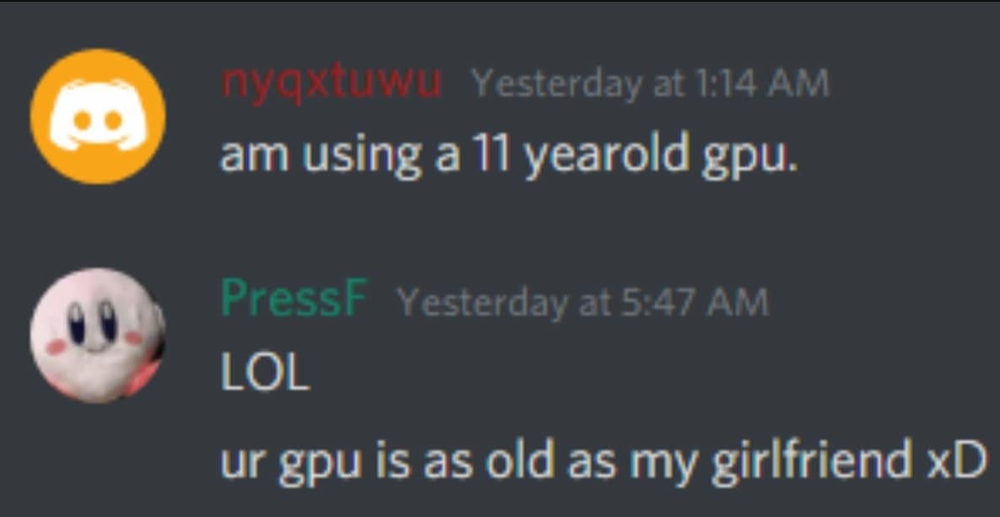Screen dimensions: 1000x517
Task: Click the word Yesterday beside nyqxtuwu
Action: [555, 85]
